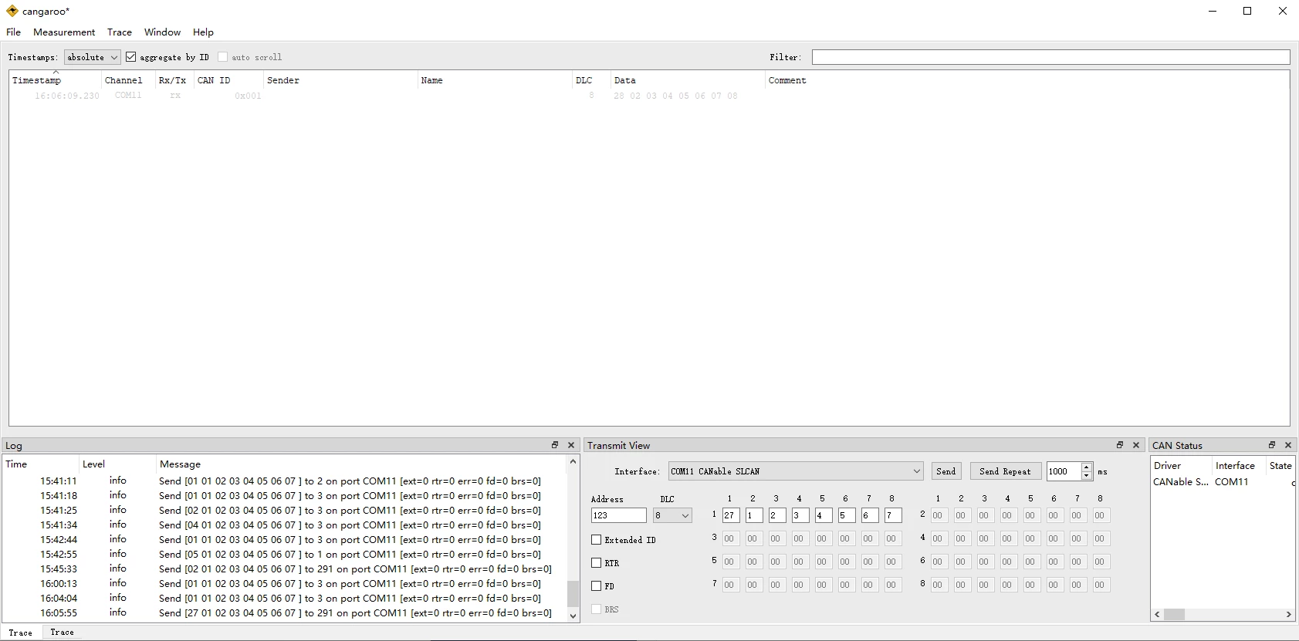Viewport: 1299px width, 641px height.
Task: Click the Channel column header
Action: pos(128,80)
